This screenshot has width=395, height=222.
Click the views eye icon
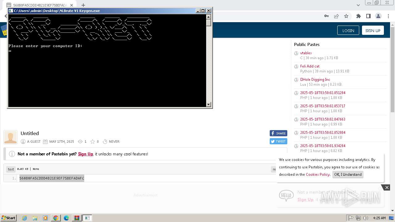coord(80,142)
